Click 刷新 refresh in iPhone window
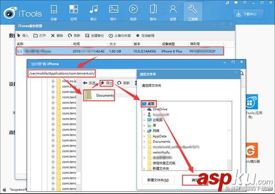Viewport: 275px width, 194px height. pyautogui.click(x=123, y=83)
